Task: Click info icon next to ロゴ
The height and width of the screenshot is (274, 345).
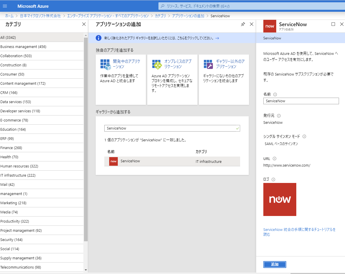Action: point(273,180)
